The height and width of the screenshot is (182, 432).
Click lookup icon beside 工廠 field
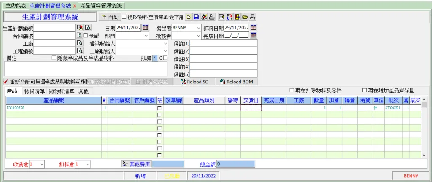tap(79, 43)
